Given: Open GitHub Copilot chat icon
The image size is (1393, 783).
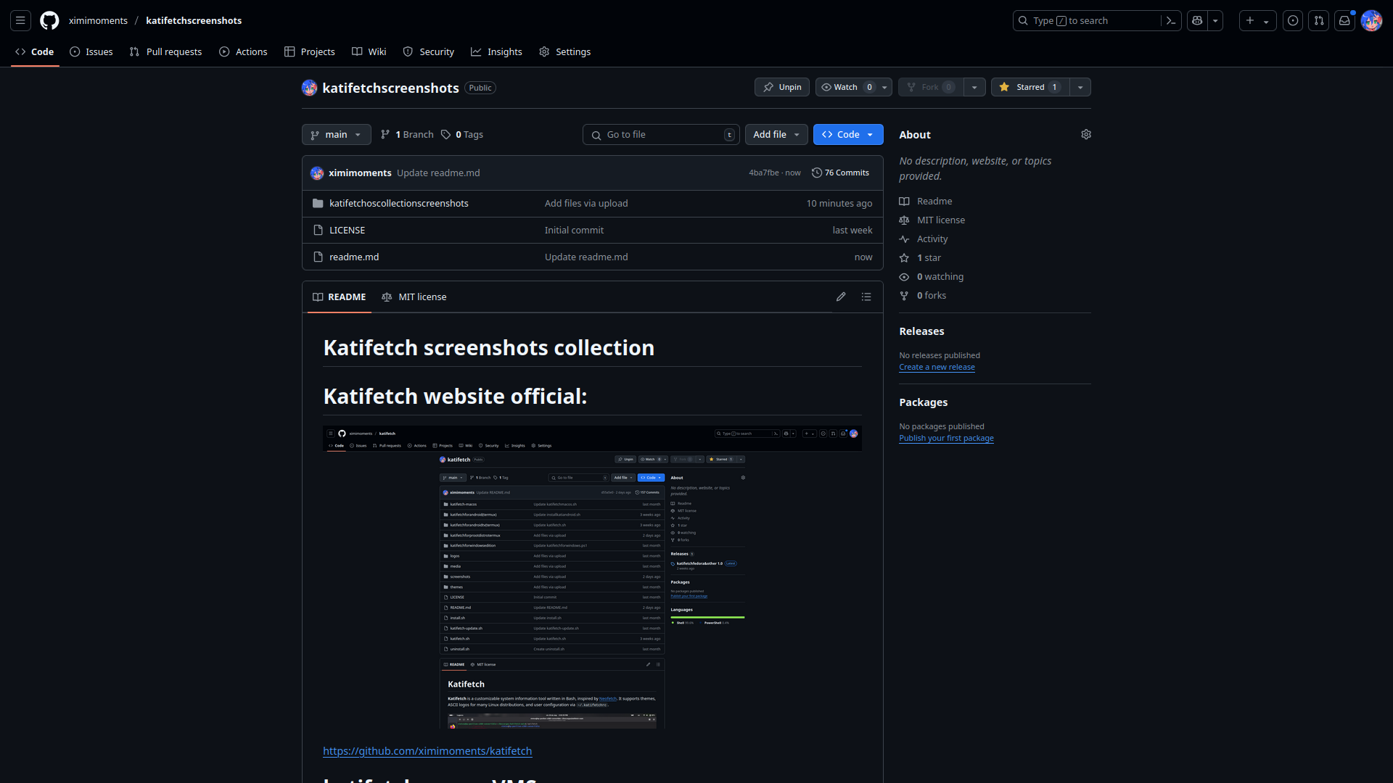Looking at the screenshot, I should coord(1196,20).
